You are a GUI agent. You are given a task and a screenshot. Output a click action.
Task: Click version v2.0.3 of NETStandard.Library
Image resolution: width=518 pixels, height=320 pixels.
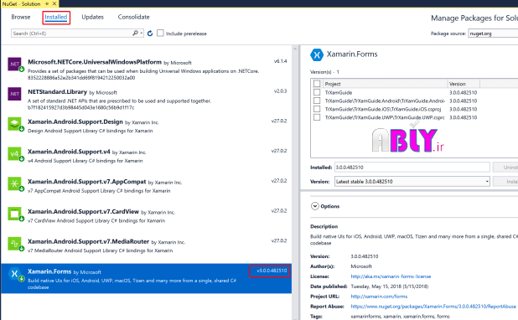[280, 90]
